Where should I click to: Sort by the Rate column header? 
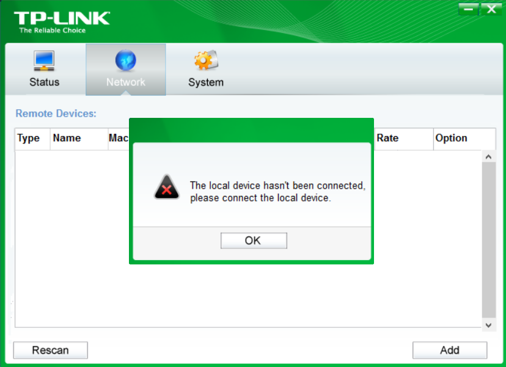(404, 139)
